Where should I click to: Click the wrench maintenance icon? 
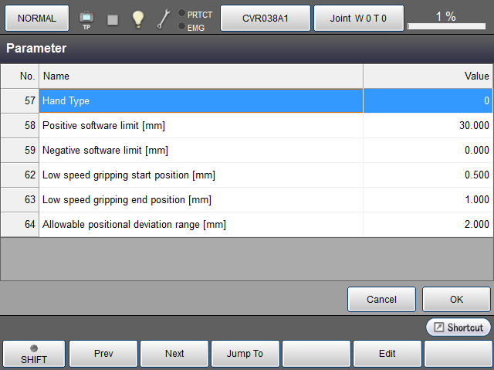click(x=163, y=19)
